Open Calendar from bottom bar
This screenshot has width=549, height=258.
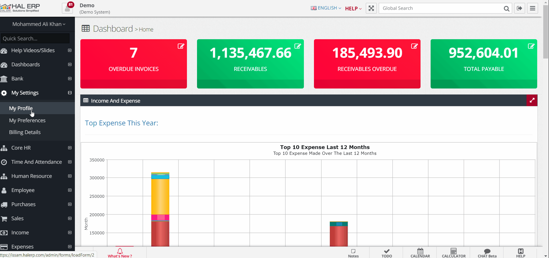(x=420, y=253)
